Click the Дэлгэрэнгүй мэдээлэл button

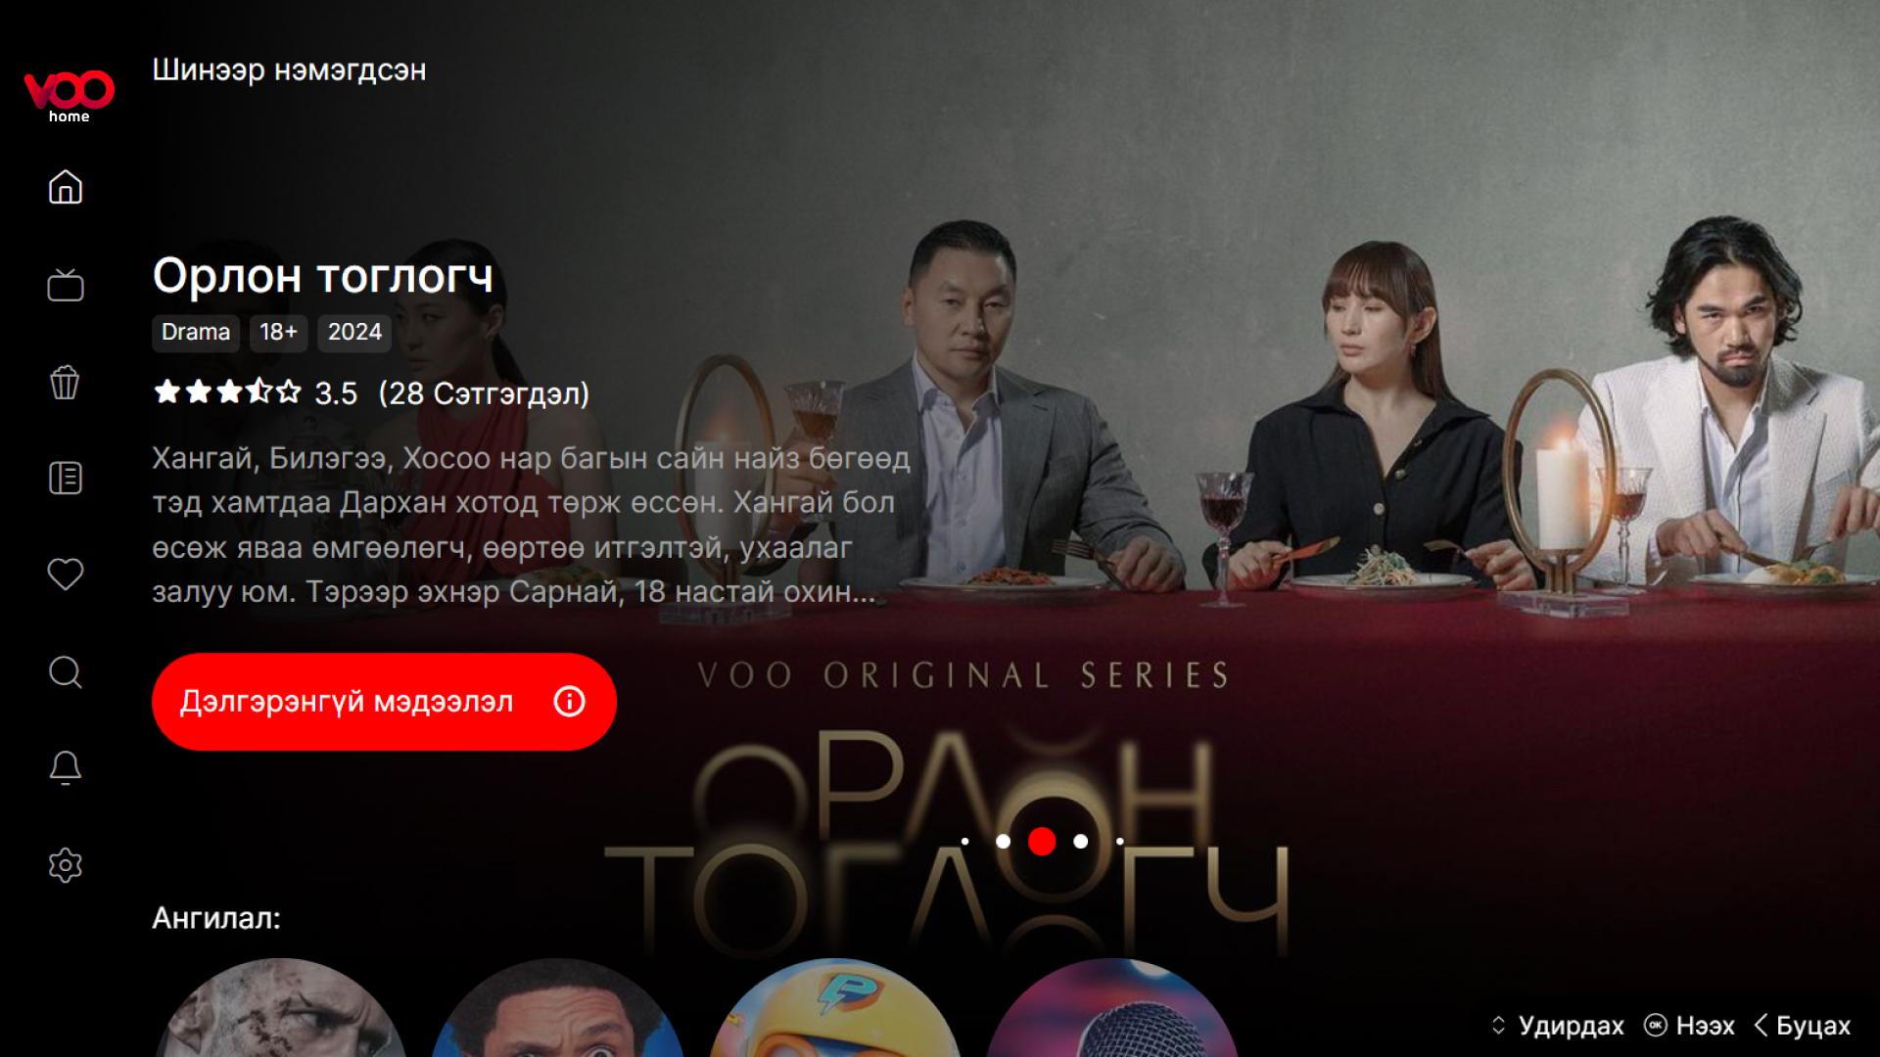tap(384, 702)
